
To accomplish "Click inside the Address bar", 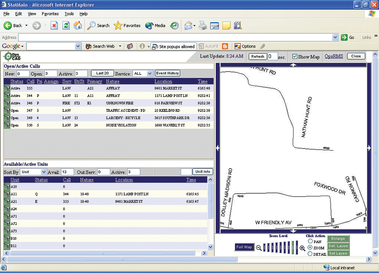I will click(x=163, y=37).
